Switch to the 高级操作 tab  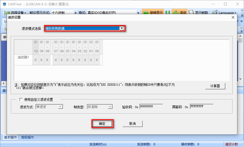(x=27, y=137)
